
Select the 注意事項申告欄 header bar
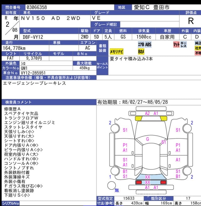[x=48, y=77]
